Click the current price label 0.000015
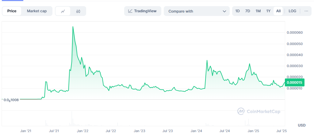The width and height of the screenshot is (314, 133). 294,82
